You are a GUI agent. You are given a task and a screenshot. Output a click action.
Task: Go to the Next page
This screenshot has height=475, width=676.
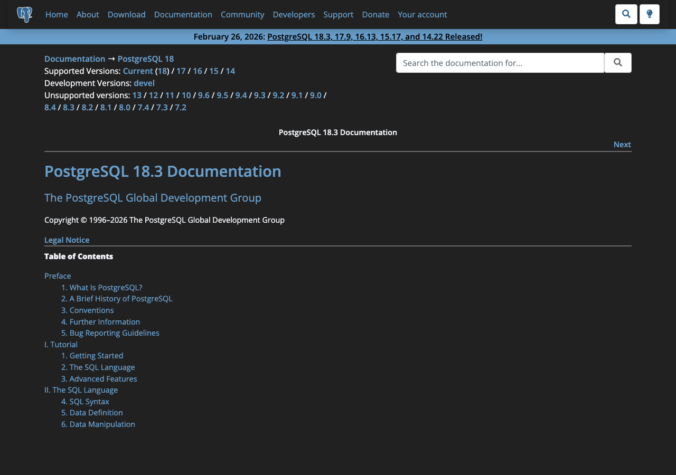click(622, 144)
